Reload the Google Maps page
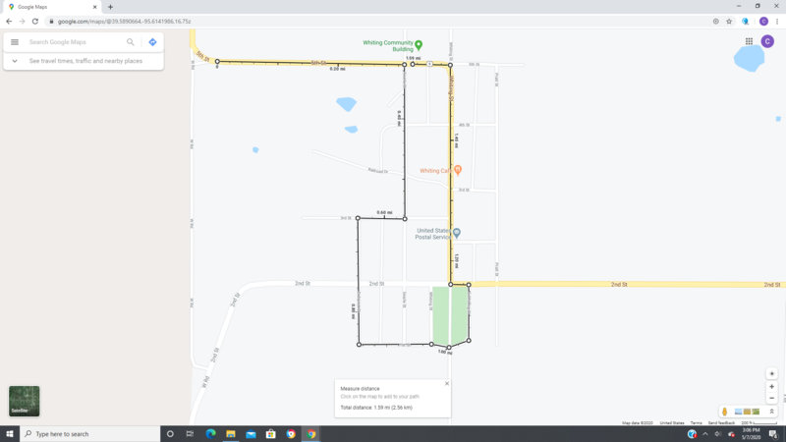The width and height of the screenshot is (786, 442). pyautogui.click(x=35, y=22)
